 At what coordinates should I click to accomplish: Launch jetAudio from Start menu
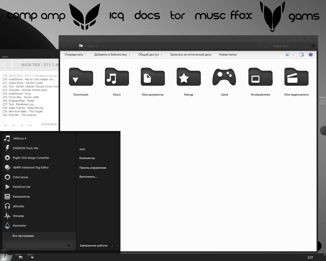pos(39,206)
